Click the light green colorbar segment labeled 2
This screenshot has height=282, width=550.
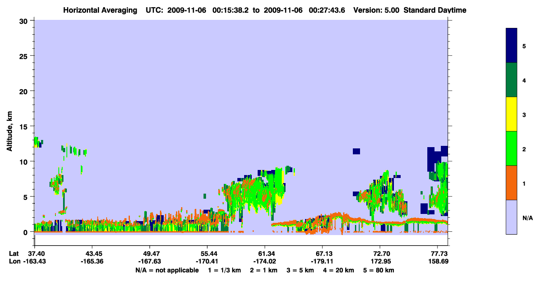click(x=511, y=148)
